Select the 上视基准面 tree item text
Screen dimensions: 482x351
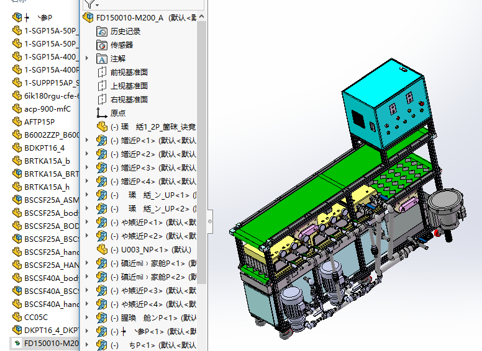(x=129, y=86)
